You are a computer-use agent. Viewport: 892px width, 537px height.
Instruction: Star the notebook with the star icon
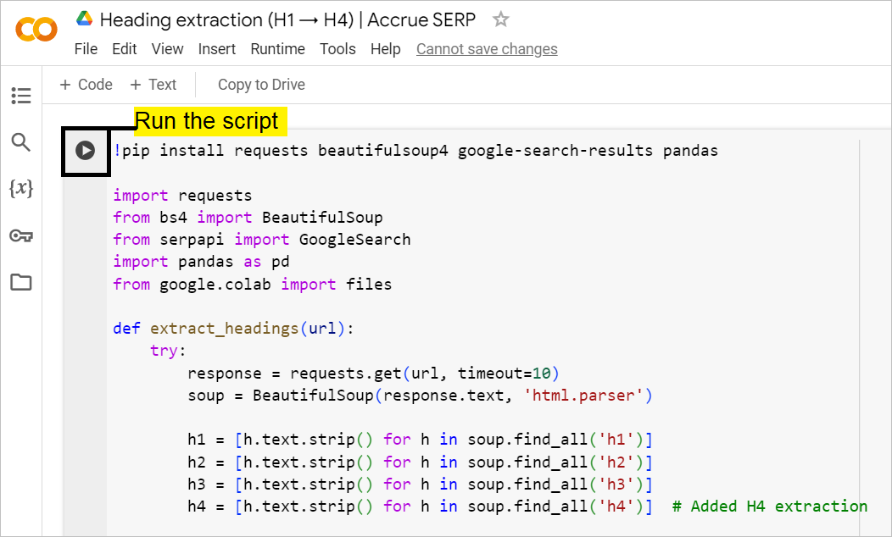500,19
